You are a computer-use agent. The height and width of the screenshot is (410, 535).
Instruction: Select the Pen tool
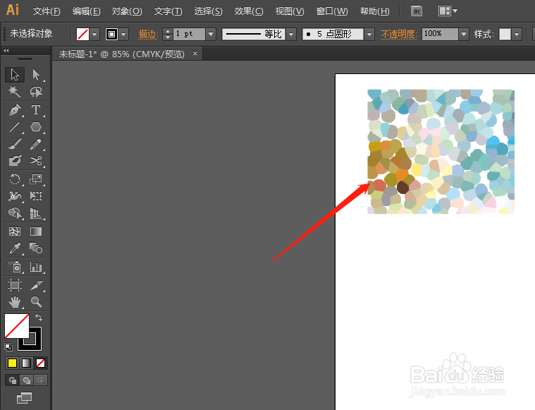coord(15,110)
